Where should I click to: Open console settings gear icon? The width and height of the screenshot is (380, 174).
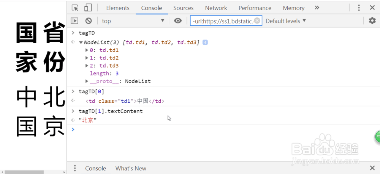click(372, 21)
